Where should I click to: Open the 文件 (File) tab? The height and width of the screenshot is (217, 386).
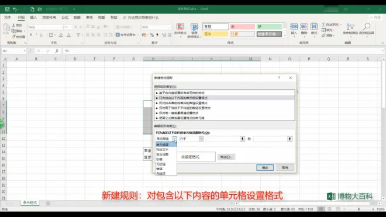click(x=8, y=18)
